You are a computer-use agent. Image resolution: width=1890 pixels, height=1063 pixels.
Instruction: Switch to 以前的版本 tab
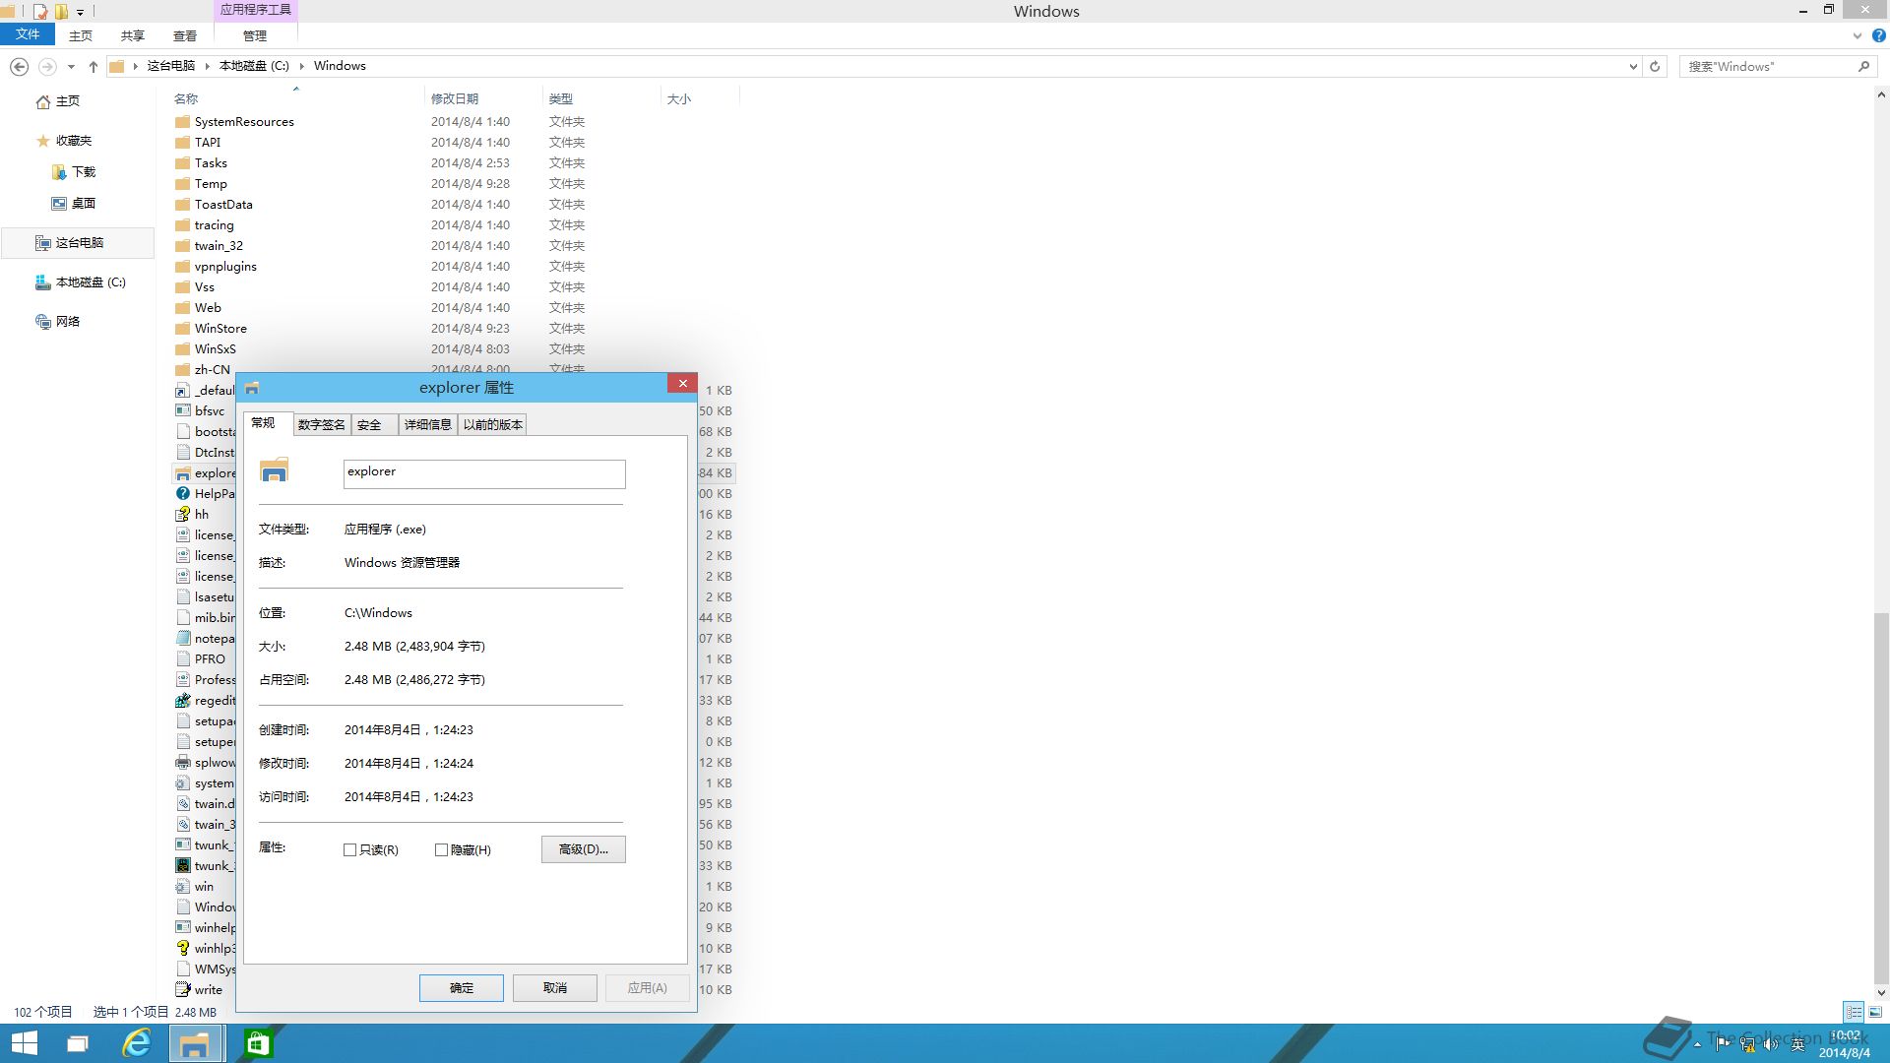tap(492, 425)
